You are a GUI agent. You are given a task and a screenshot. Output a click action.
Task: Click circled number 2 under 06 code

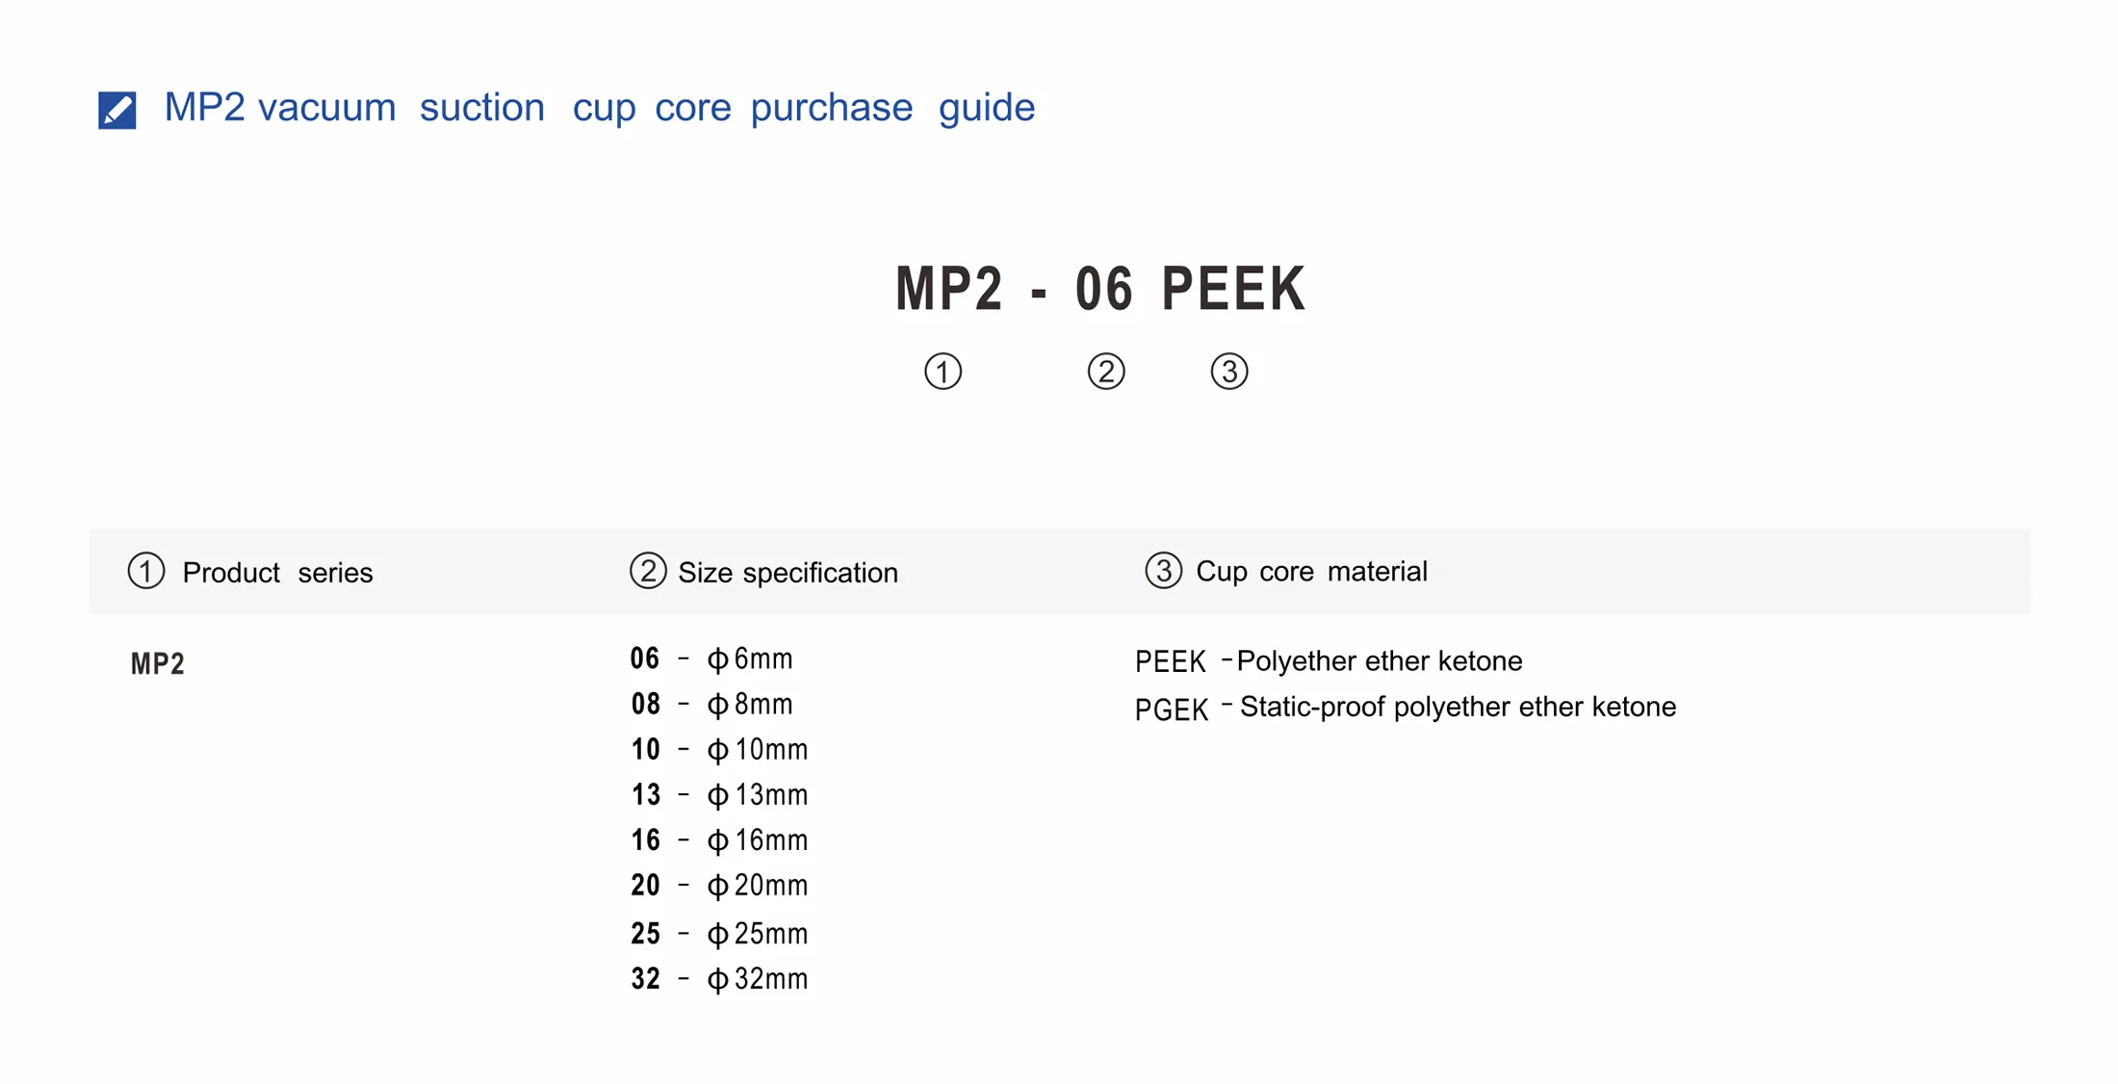pos(1106,372)
